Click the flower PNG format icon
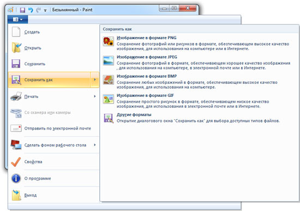 point(109,41)
